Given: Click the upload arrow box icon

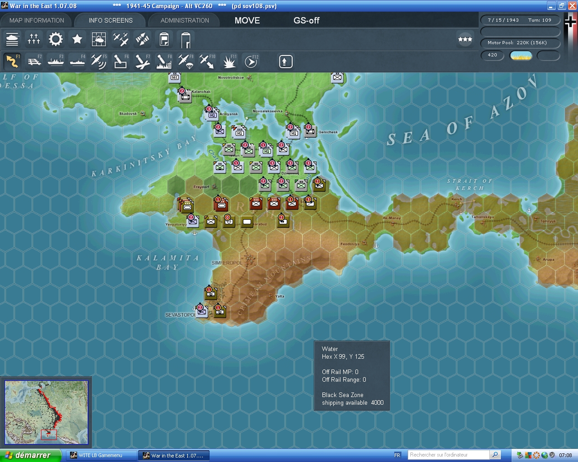Looking at the screenshot, I should click(x=285, y=61).
